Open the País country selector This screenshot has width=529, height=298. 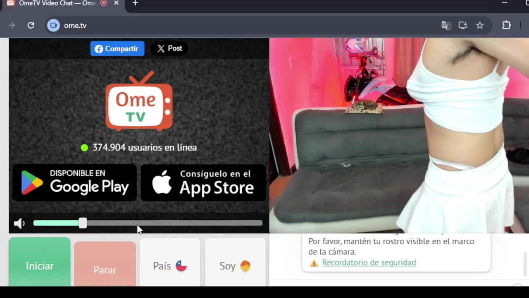point(170,262)
